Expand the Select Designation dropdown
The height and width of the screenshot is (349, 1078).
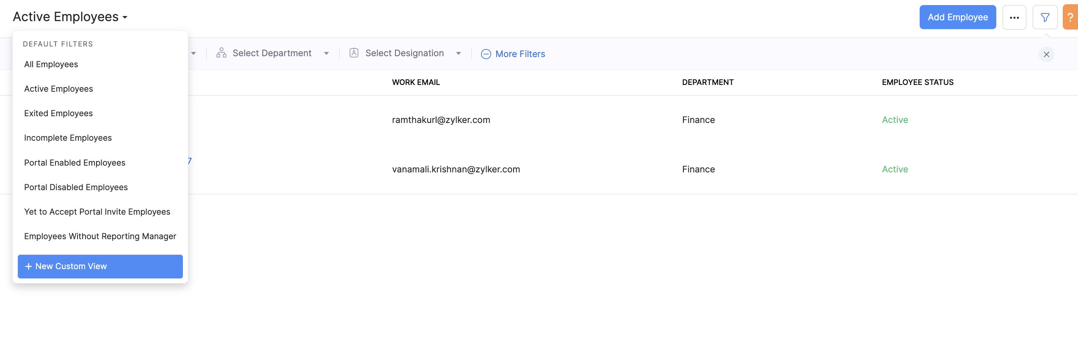click(458, 53)
